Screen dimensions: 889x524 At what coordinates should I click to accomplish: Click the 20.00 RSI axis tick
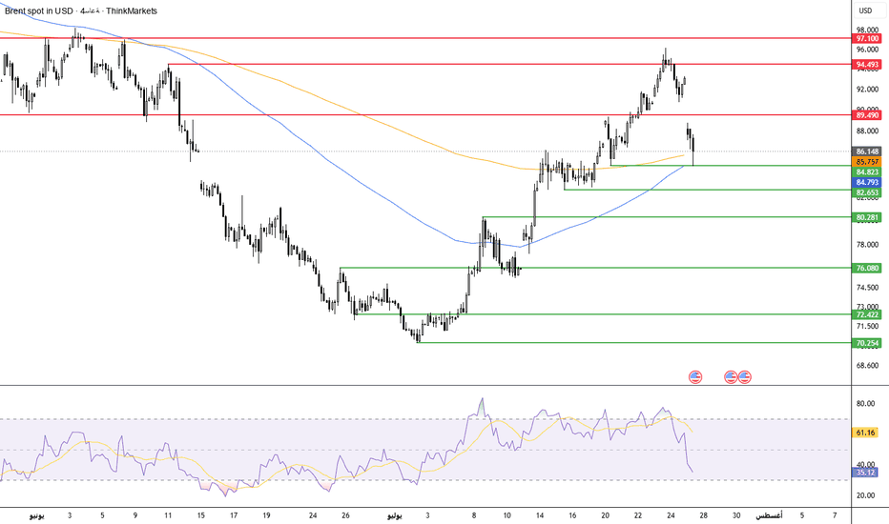coord(864,495)
